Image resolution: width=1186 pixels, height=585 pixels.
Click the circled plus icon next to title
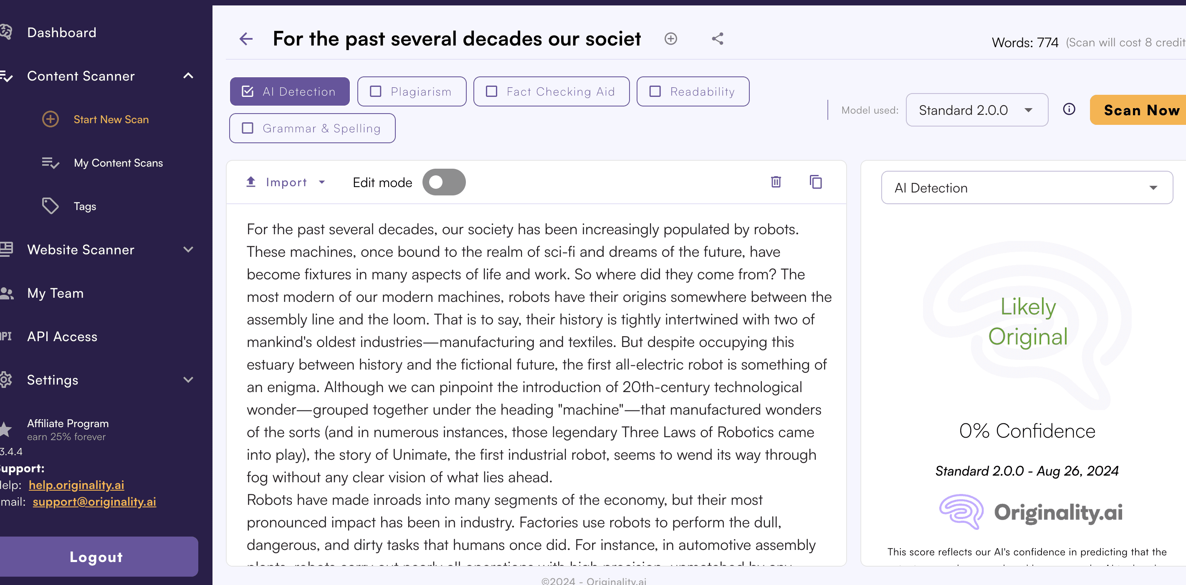point(670,39)
